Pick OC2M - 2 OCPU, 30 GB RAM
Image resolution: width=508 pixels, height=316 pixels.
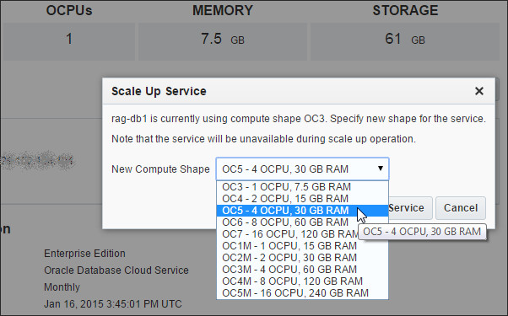tap(302, 258)
